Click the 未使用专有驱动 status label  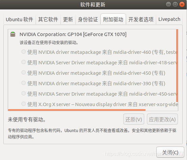(27, 120)
